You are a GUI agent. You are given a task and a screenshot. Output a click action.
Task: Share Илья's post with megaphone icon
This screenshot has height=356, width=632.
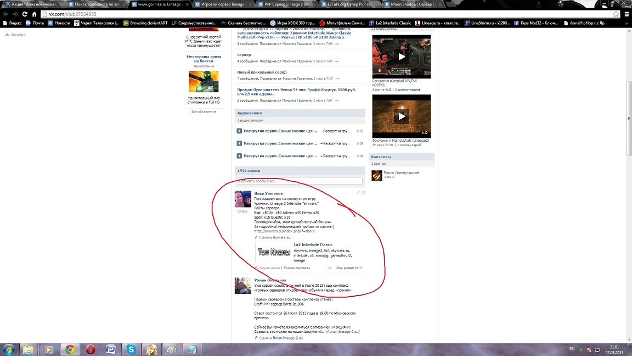pos(330,268)
